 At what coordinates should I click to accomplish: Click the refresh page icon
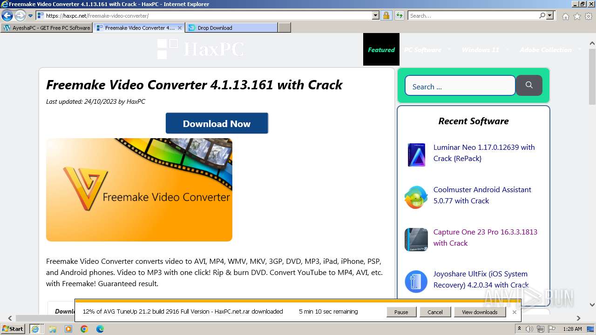(400, 16)
